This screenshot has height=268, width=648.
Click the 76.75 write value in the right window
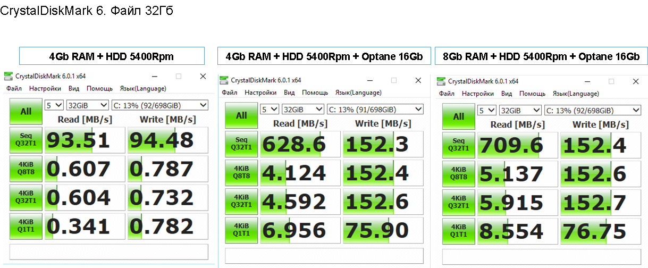601,231
